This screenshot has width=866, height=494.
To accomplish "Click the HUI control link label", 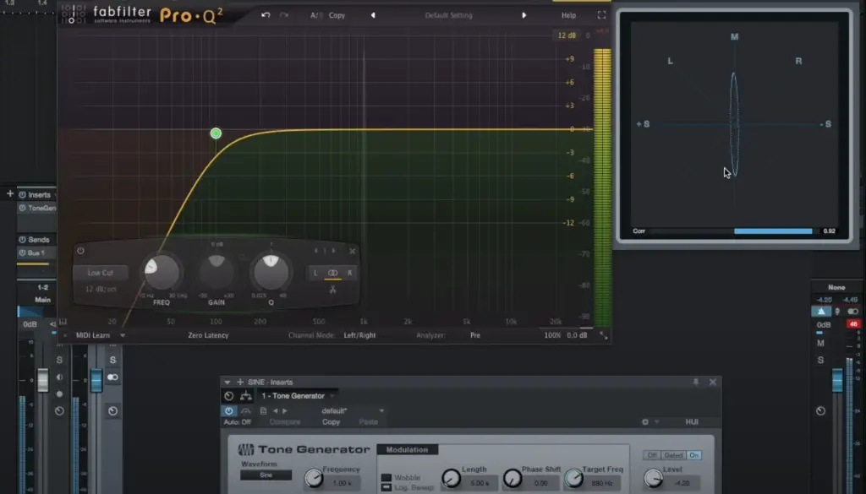I will 692,421.
